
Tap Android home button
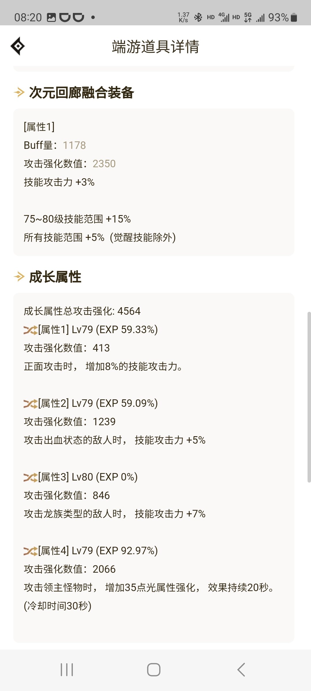154,670
